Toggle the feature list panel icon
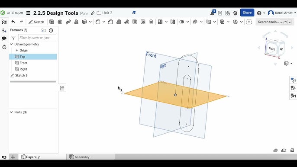Viewport: 297px width, 167px height. 4,22
